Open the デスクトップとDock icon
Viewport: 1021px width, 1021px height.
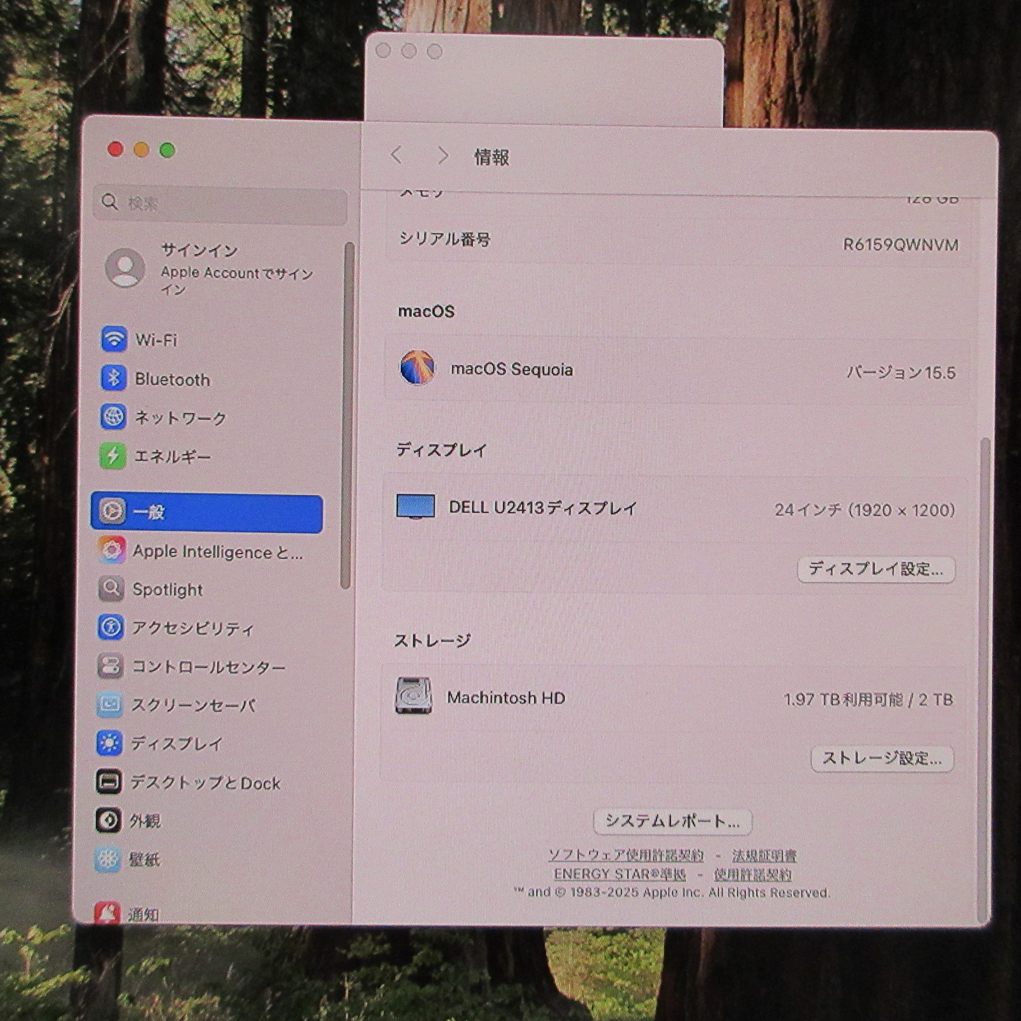point(109,782)
